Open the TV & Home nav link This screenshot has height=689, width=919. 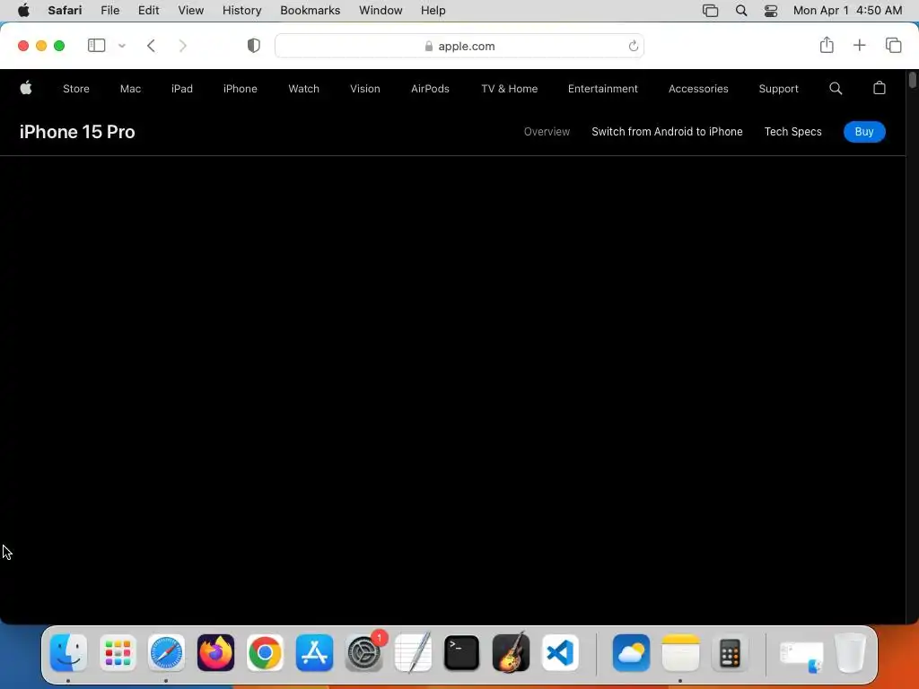510,89
